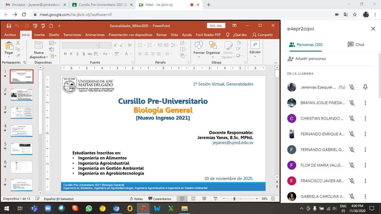Open options for FLOR DE MARIA VALLE

coord(365,165)
